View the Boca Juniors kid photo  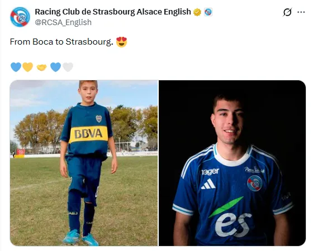coord(84,163)
